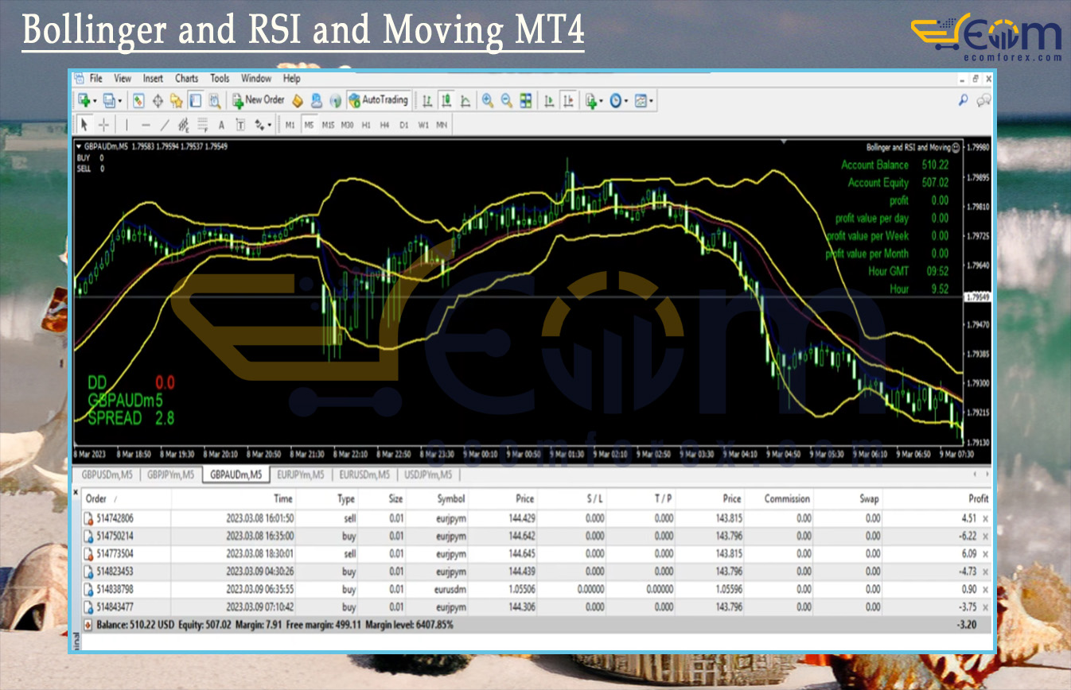This screenshot has height=690, width=1071.
Task: Expand the arrows objects dropdown
Action: pyautogui.click(x=270, y=126)
